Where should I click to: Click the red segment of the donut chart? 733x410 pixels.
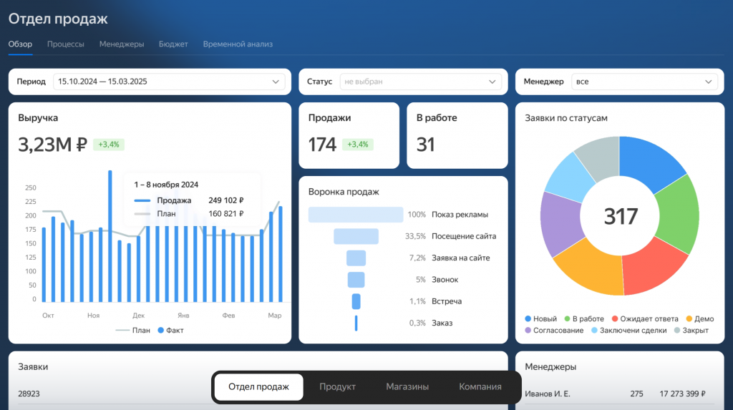point(651,268)
